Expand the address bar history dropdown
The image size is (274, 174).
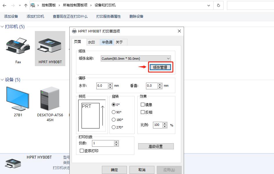click(209, 6)
